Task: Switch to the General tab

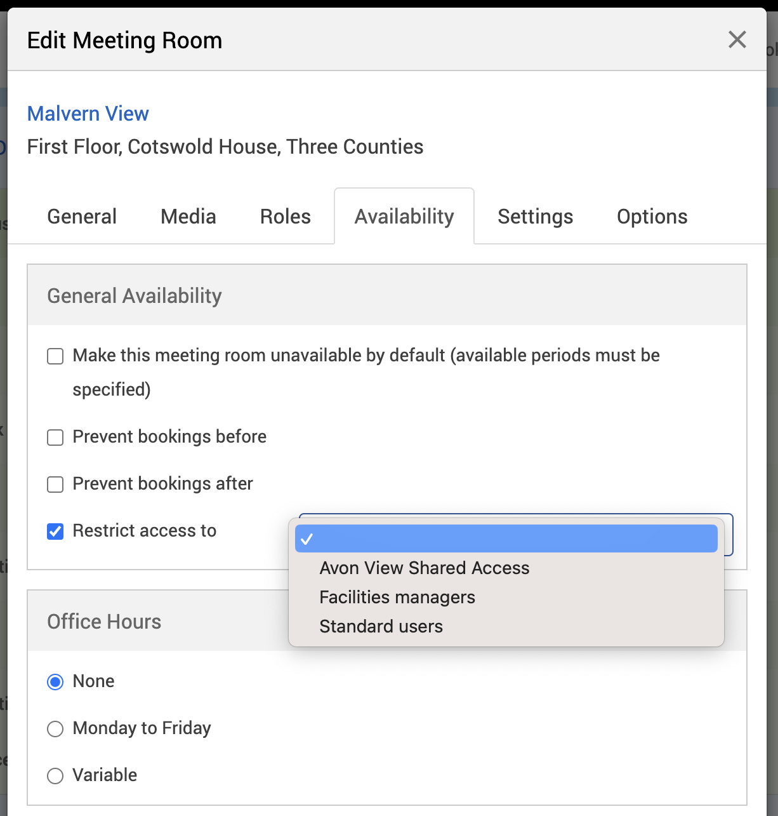Action: point(82,217)
